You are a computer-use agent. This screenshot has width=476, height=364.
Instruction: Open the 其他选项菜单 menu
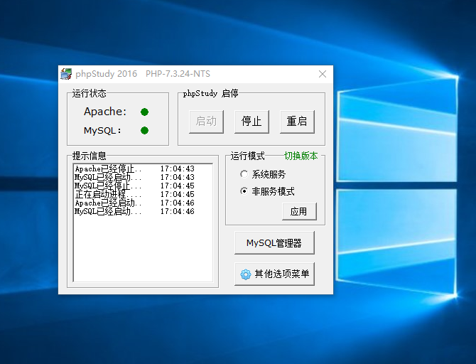[274, 274]
